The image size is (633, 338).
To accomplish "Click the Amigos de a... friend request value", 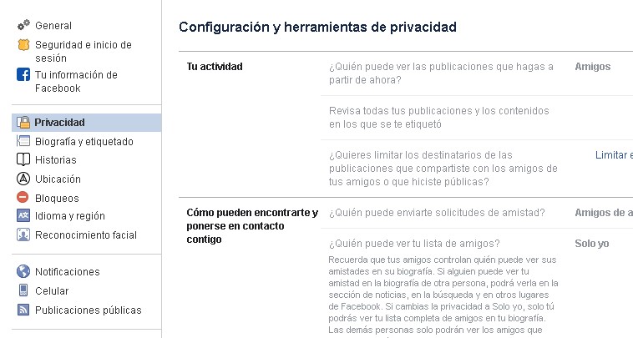I will click(x=604, y=213).
